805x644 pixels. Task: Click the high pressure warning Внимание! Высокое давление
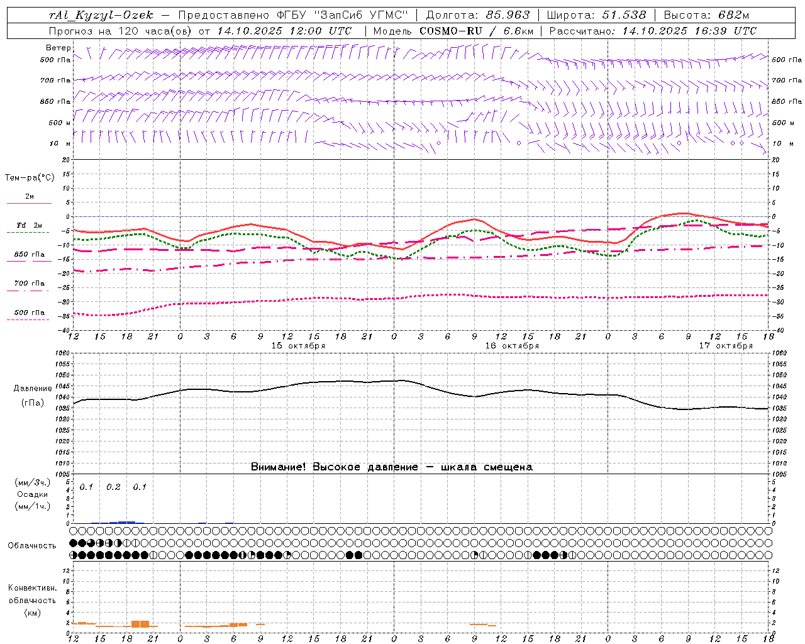(x=334, y=467)
